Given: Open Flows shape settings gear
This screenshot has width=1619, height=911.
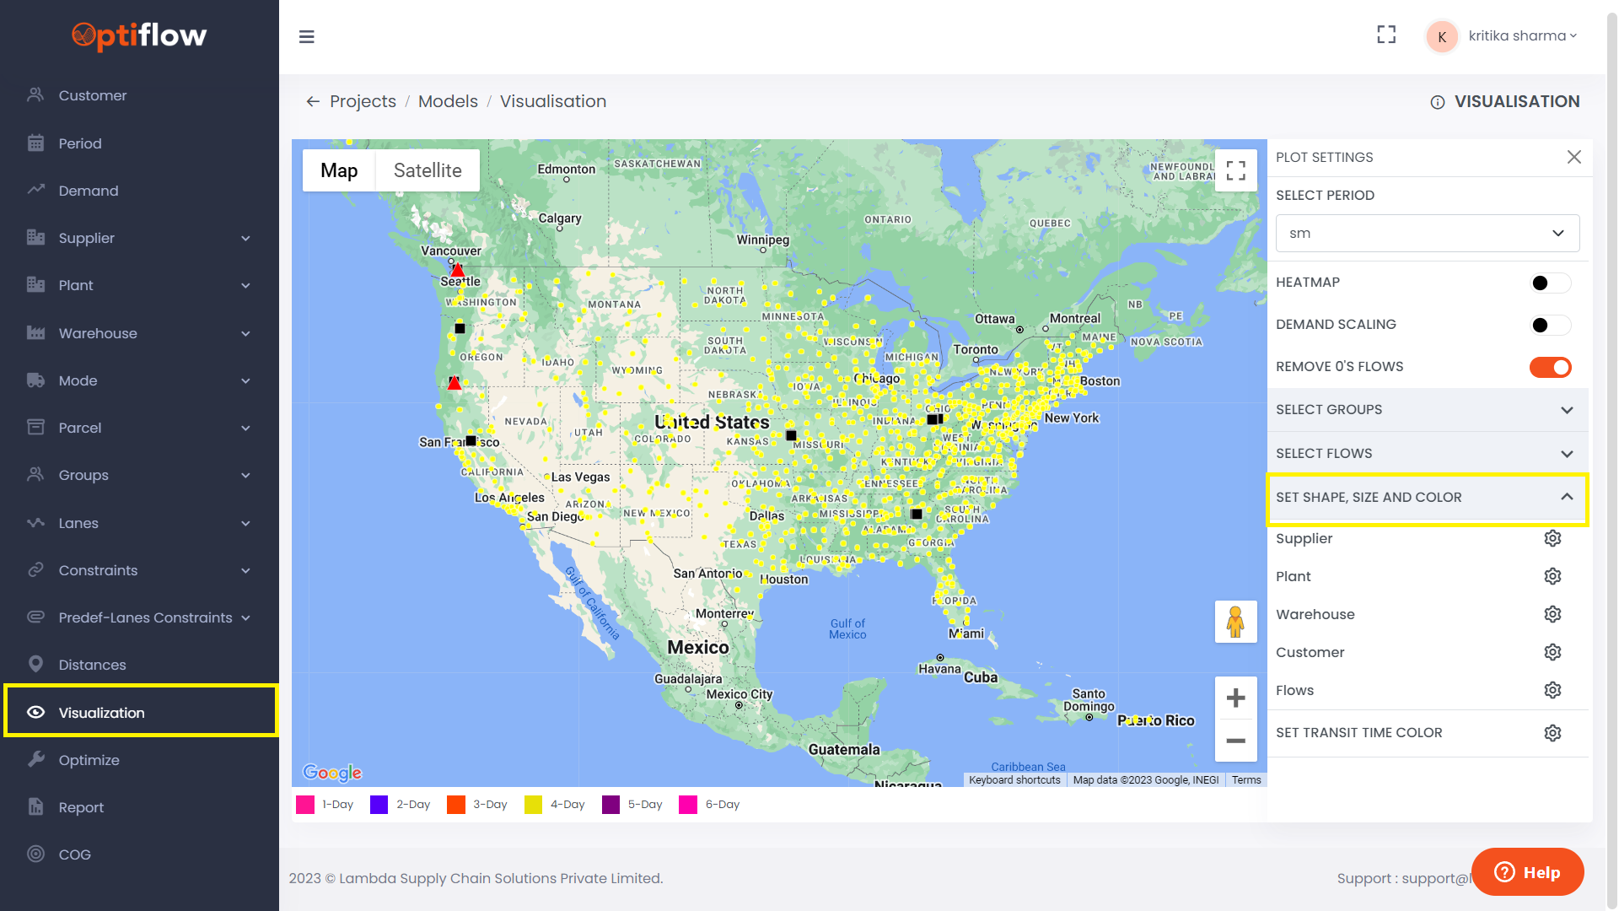Looking at the screenshot, I should pyautogui.click(x=1552, y=690).
